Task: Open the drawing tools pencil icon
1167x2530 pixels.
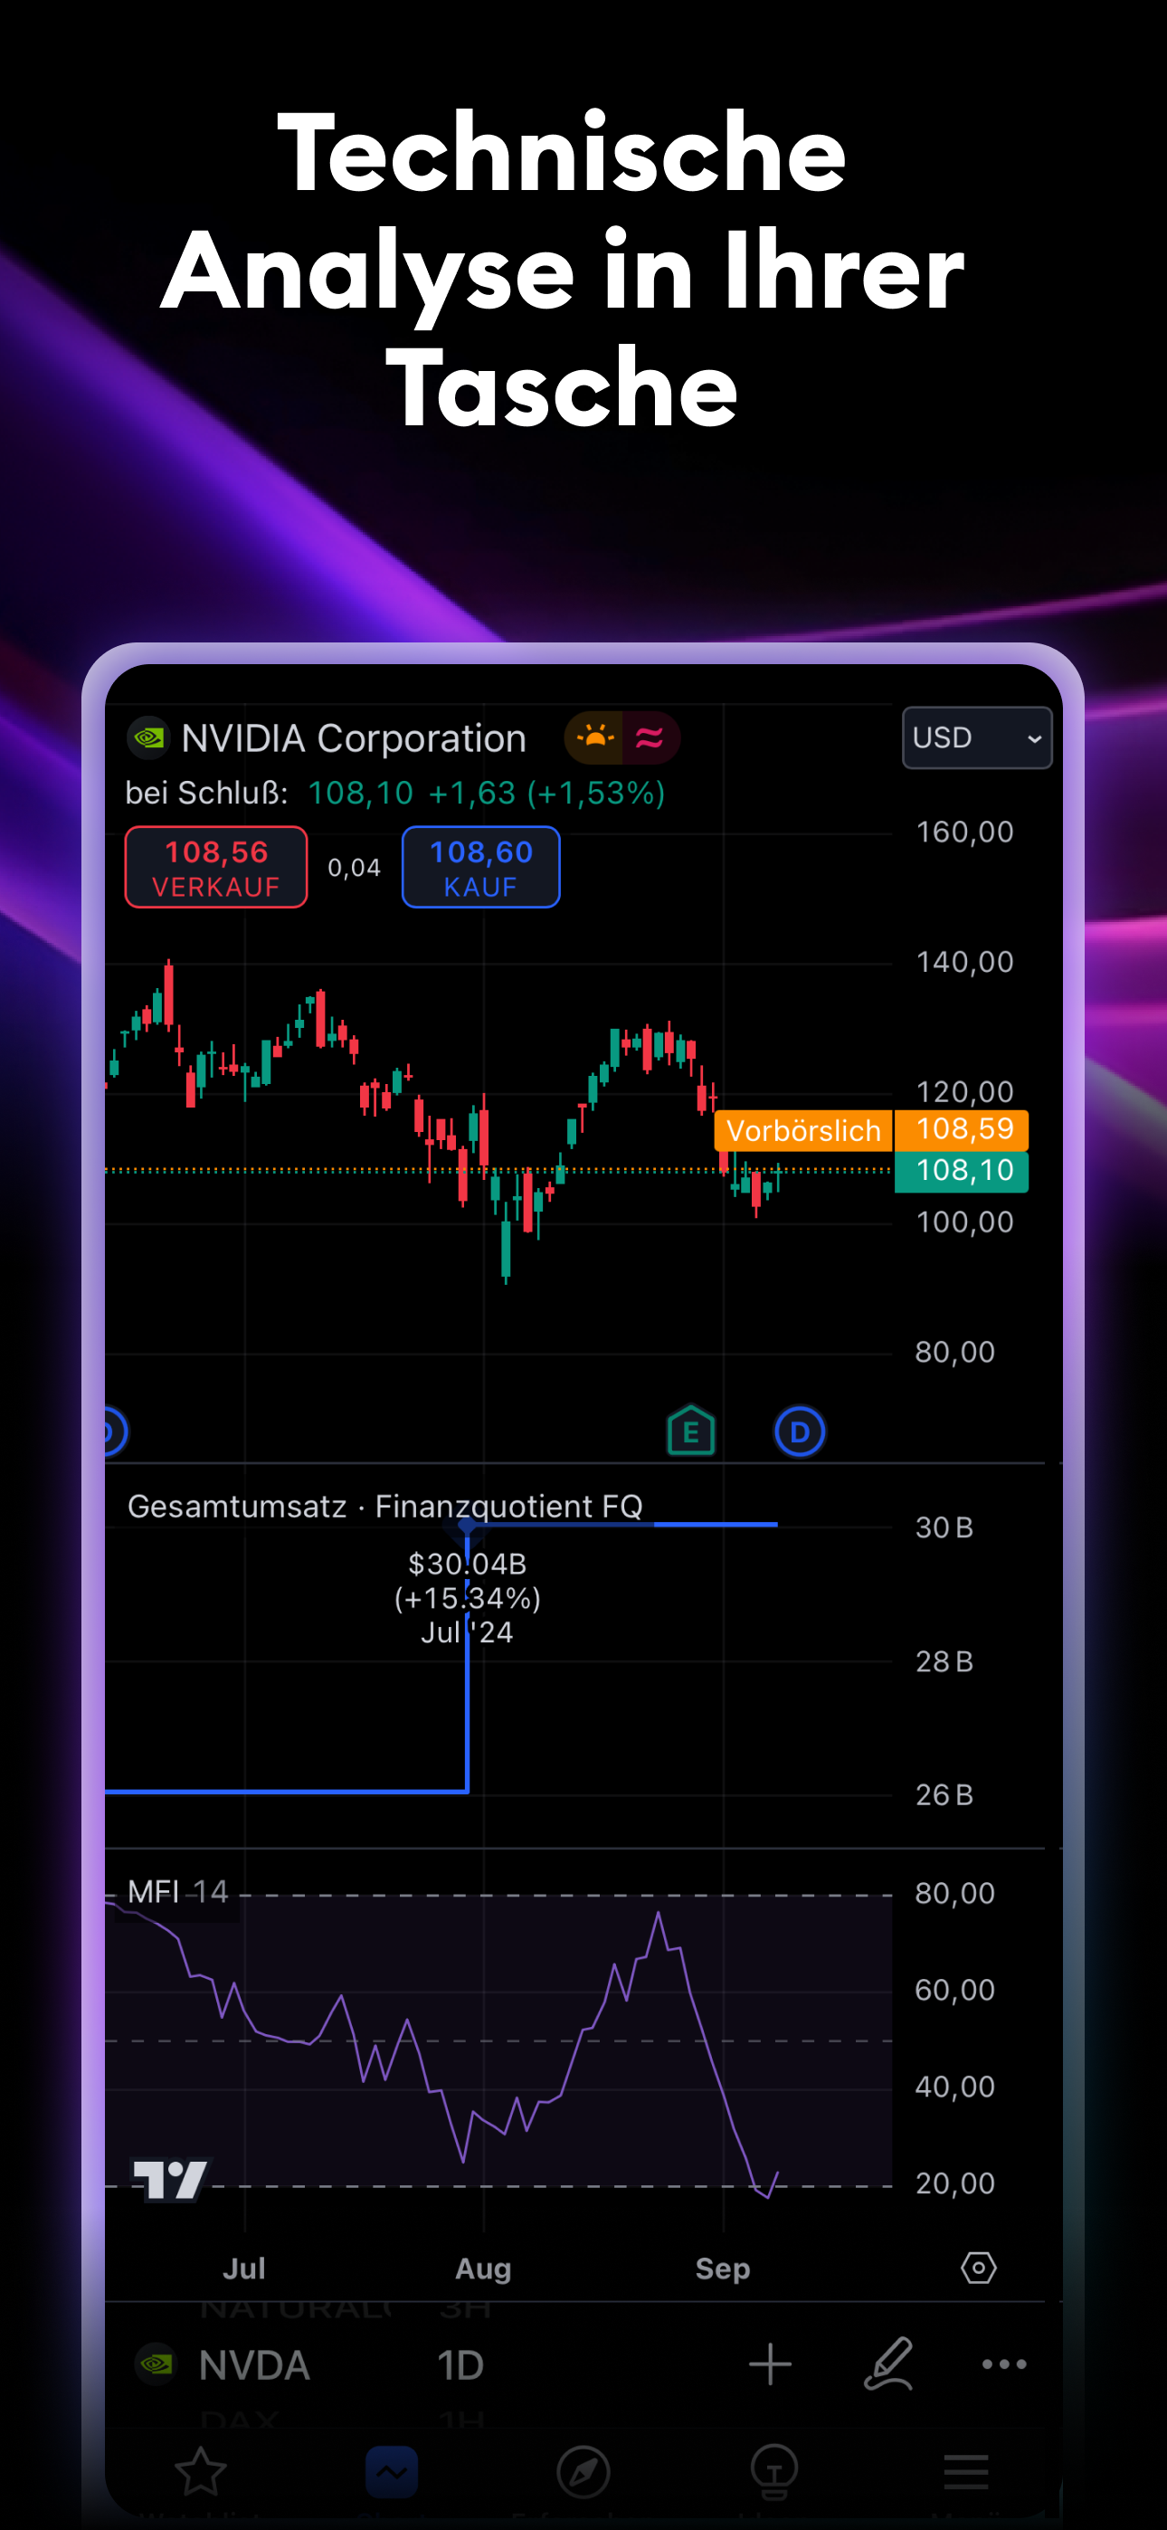Action: tap(888, 2364)
